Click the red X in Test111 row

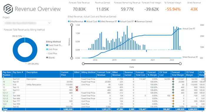pos(77,90)
